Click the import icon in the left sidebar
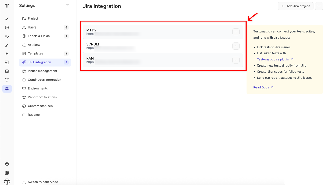The height and width of the screenshot is (185, 328). coord(7,62)
